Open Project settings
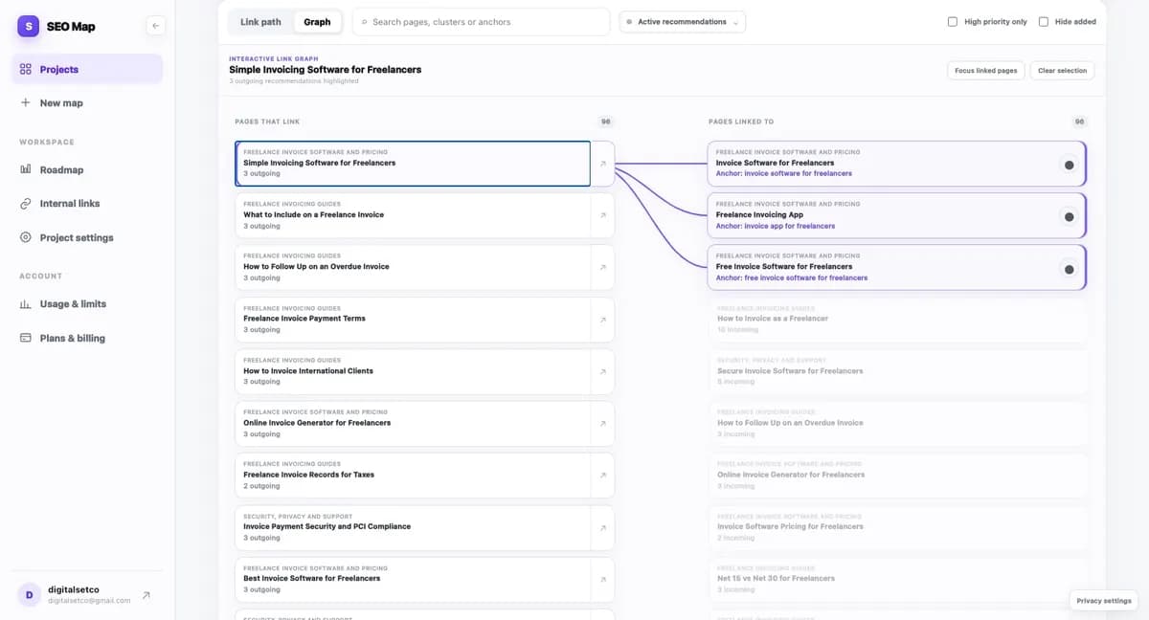Image resolution: width=1149 pixels, height=620 pixels. click(88, 237)
